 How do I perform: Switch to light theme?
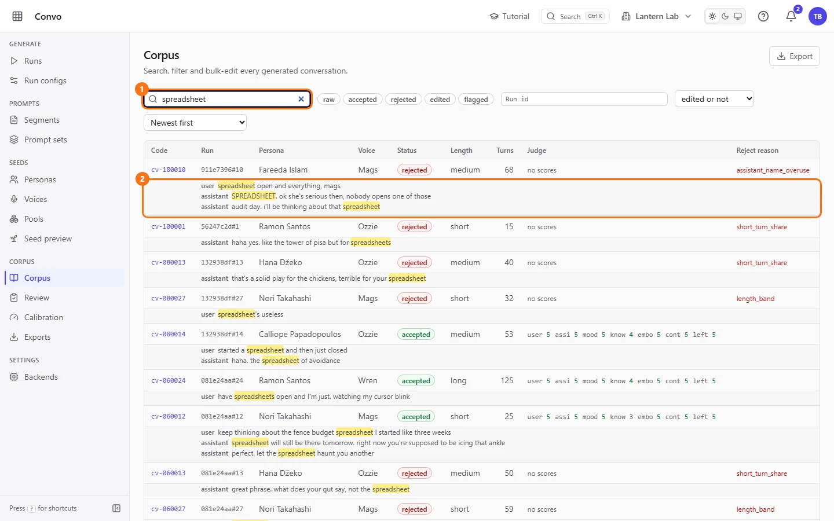(712, 16)
